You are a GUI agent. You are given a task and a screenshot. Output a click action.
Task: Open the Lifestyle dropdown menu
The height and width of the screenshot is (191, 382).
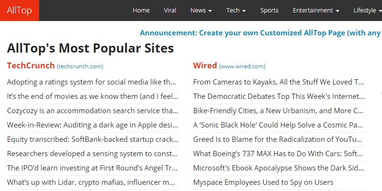point(367,11)
